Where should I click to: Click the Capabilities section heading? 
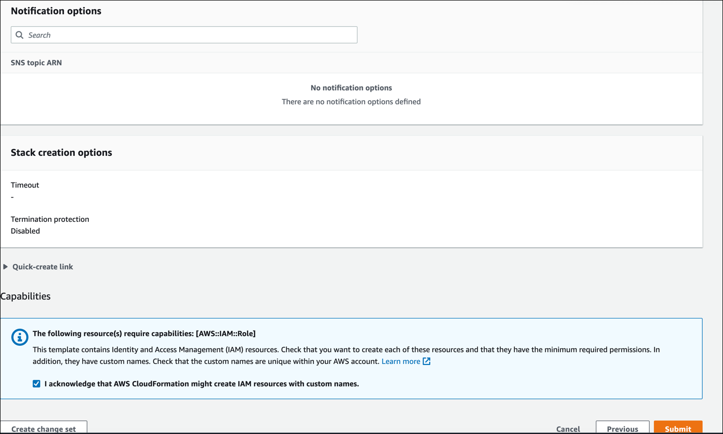tap(26, 296)
